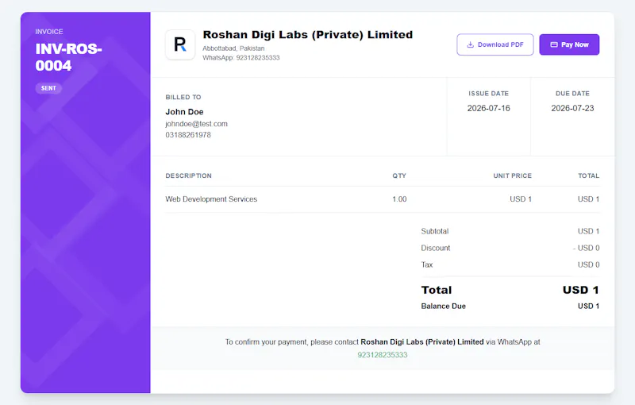Click the UNIT PRICE column header
Image resolution: width=635 pixels, height=405 pixels.
[512, 175]
